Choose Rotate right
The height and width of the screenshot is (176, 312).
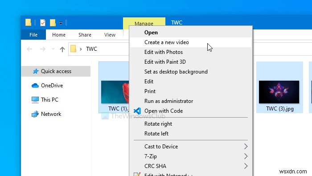point(191,124)
